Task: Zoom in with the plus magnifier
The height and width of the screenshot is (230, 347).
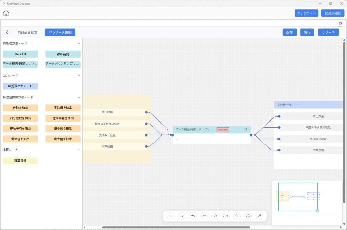Action: (237, 216)
